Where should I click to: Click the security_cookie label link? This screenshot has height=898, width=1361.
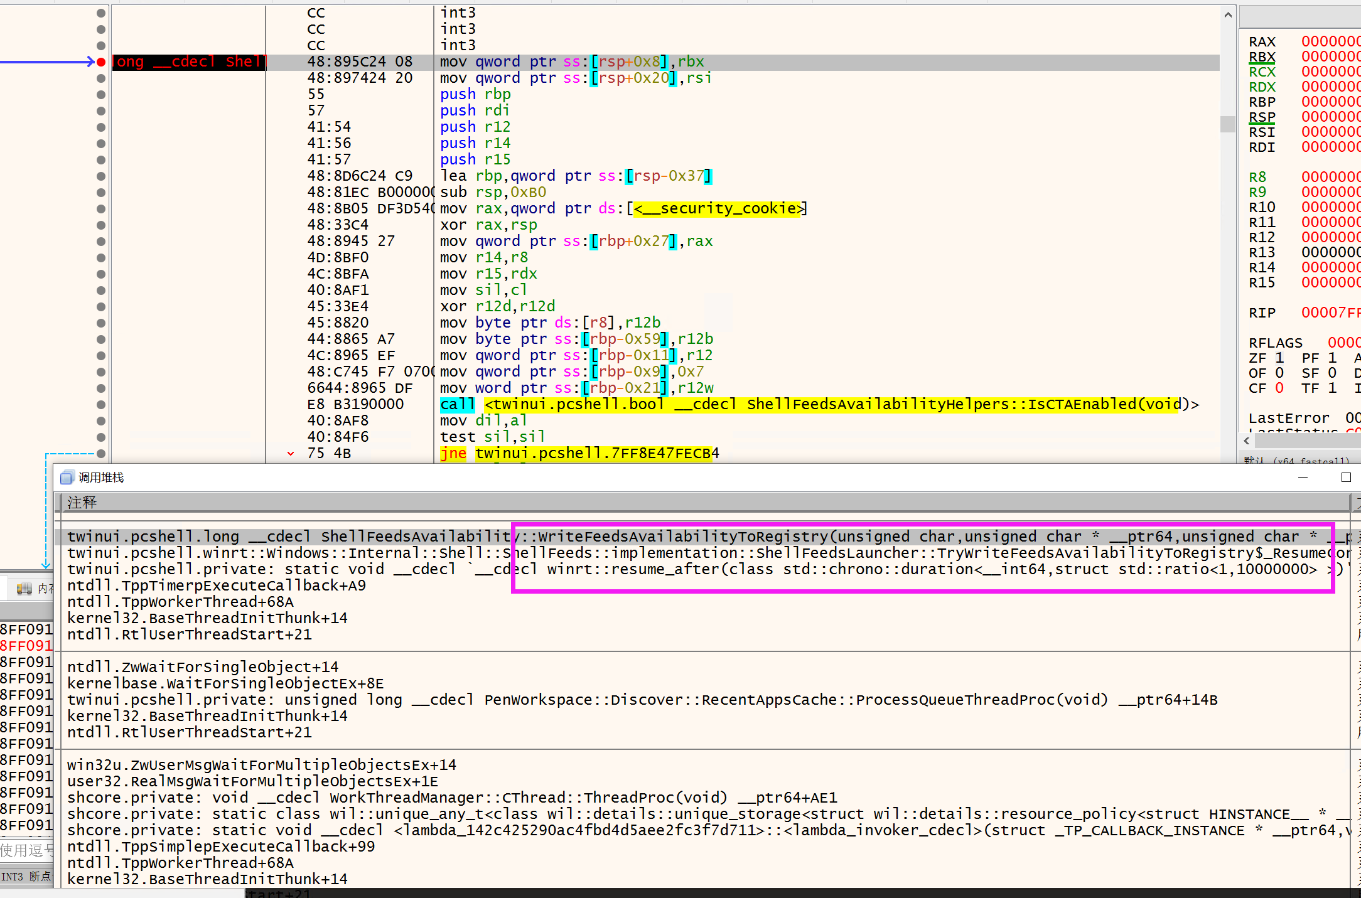pyautogui.click(x=718, y=208)
